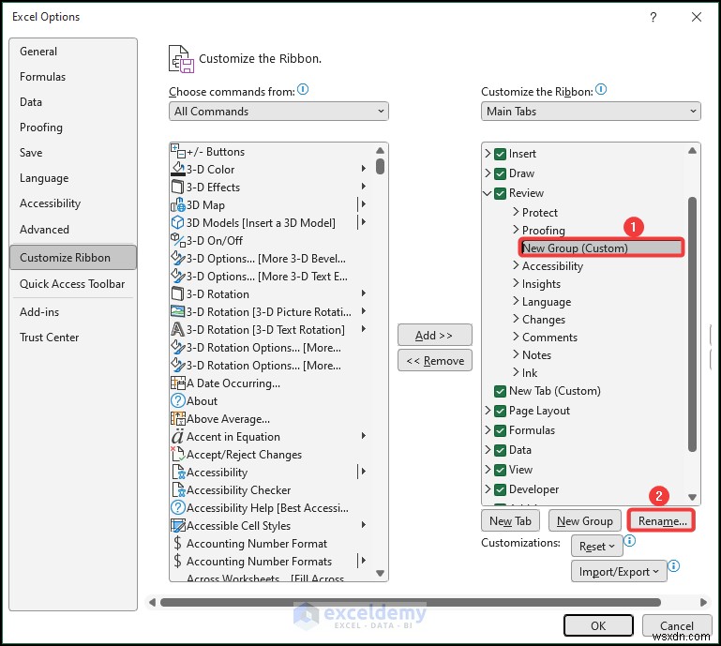
Task: Choose the 3D Map globe icon
Action: pos(178,204)
